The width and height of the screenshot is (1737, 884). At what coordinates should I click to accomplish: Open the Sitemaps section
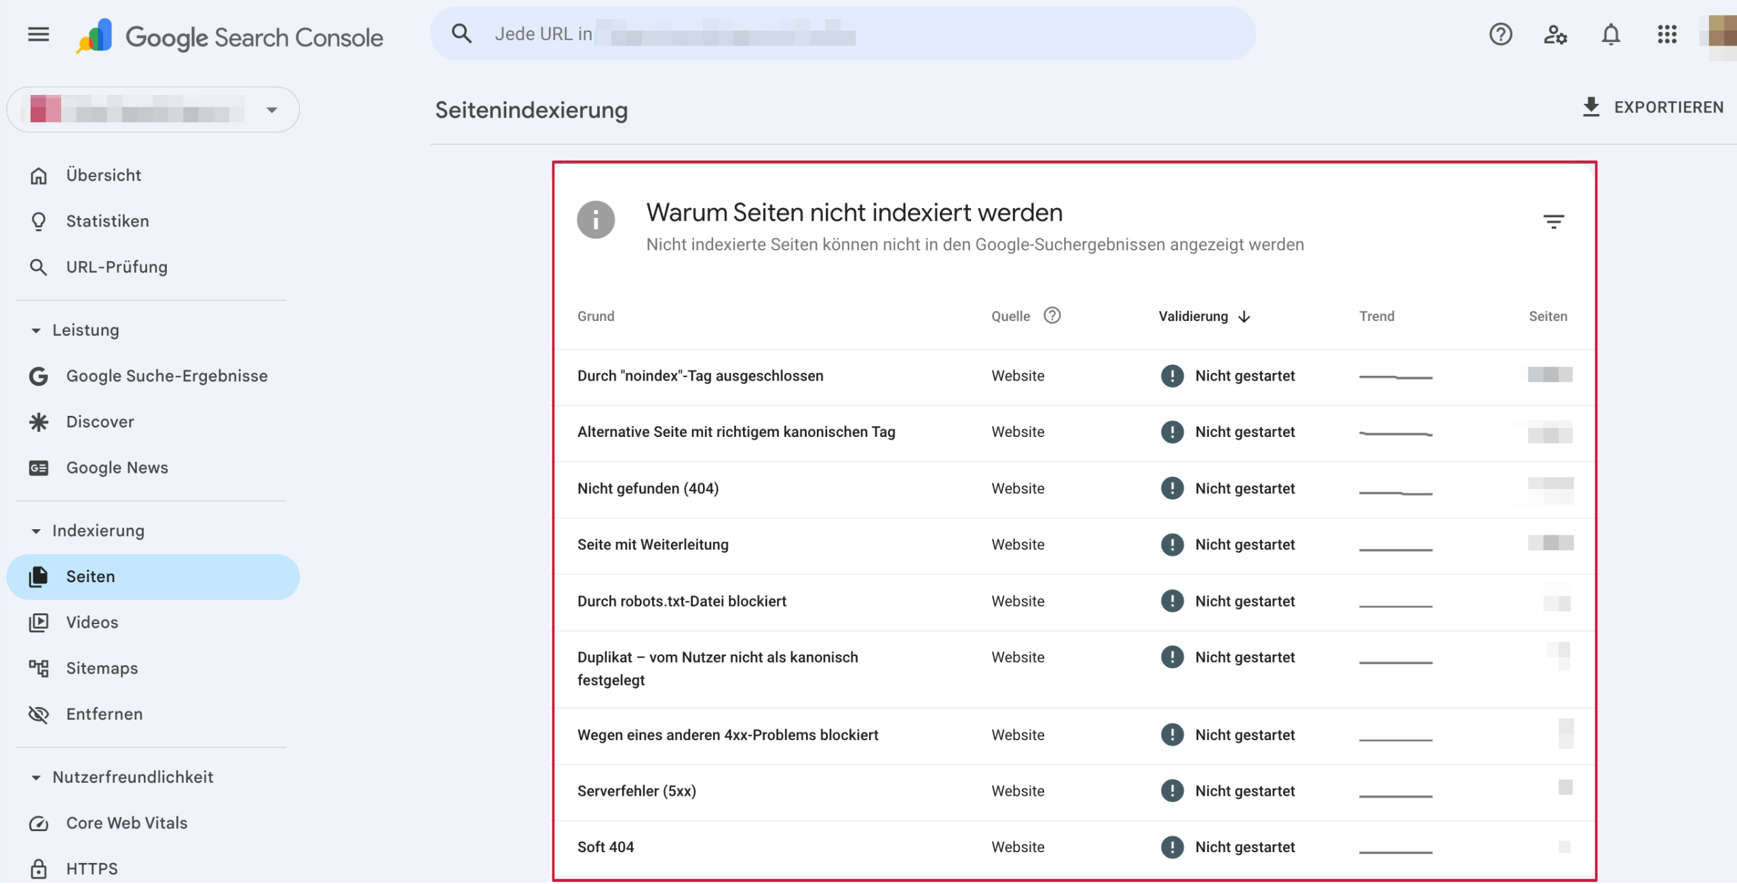(101, 668)
